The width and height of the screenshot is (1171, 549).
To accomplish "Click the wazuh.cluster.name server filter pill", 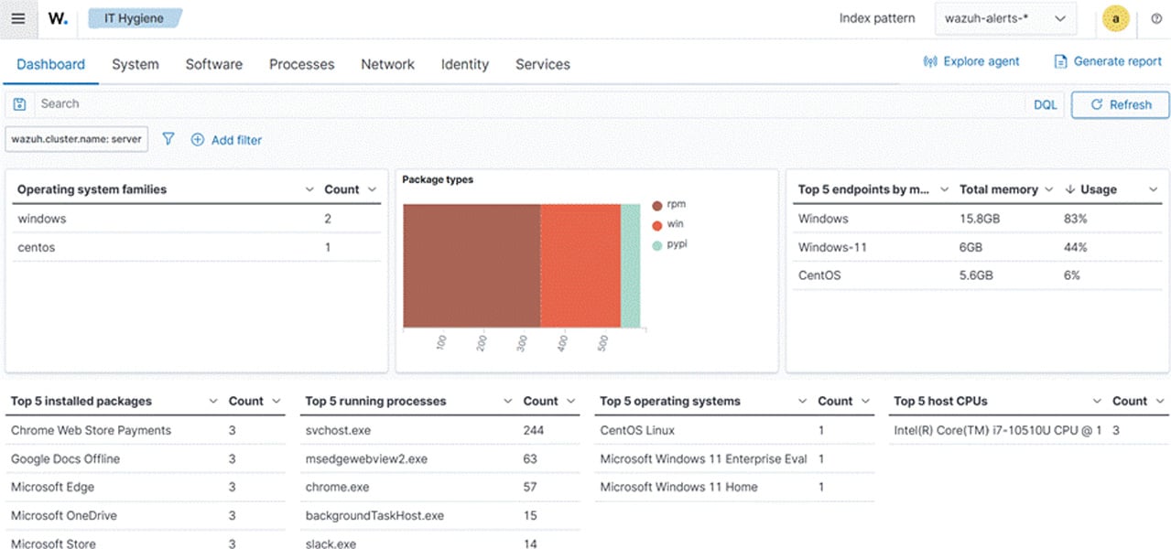I will coord(76,139).
